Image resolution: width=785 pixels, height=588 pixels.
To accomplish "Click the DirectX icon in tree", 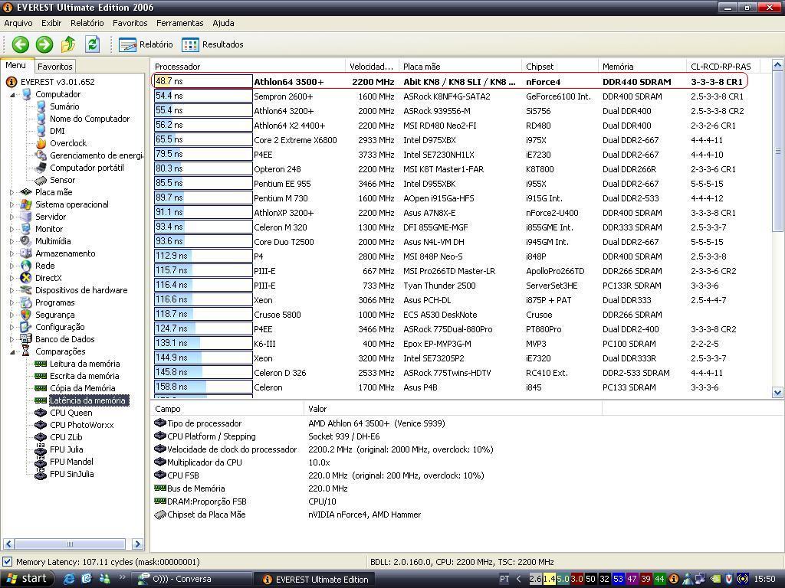I will 26,278.
